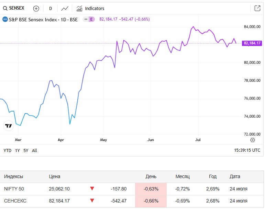265x209 pixels.
Task: Open the СЕНСЕКС index row link
Action: 15,201
